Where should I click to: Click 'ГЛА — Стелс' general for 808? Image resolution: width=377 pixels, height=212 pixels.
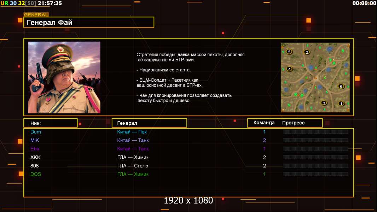[x=133, y=166]
